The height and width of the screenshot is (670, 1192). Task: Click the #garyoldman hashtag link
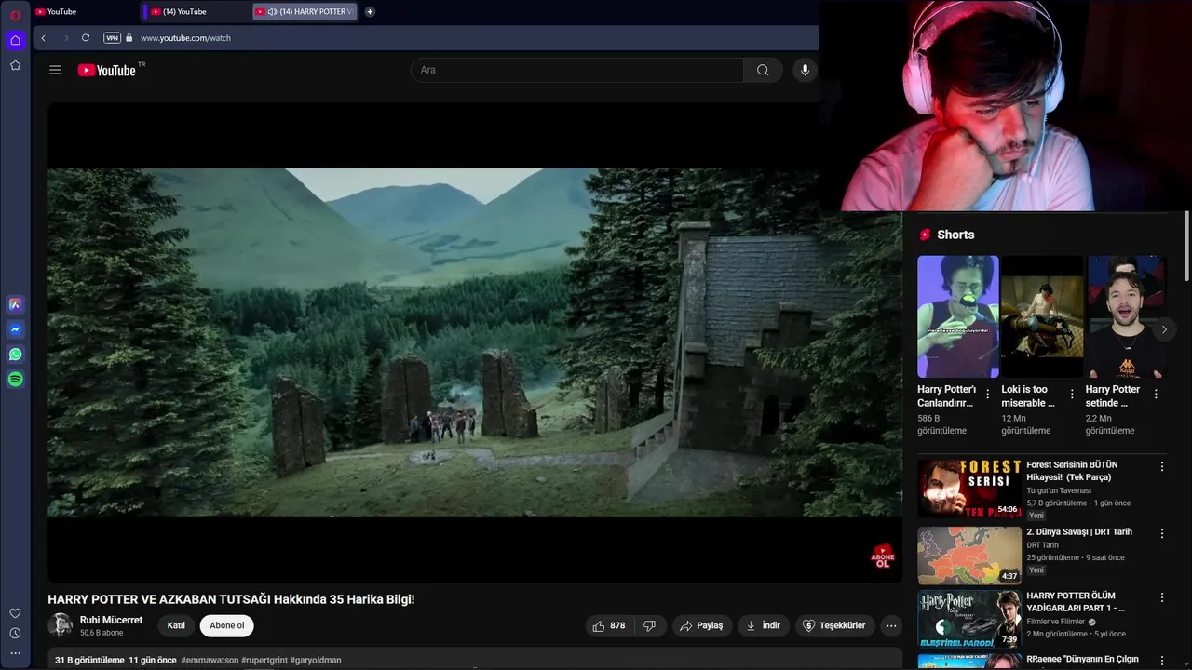coord(316,660)
